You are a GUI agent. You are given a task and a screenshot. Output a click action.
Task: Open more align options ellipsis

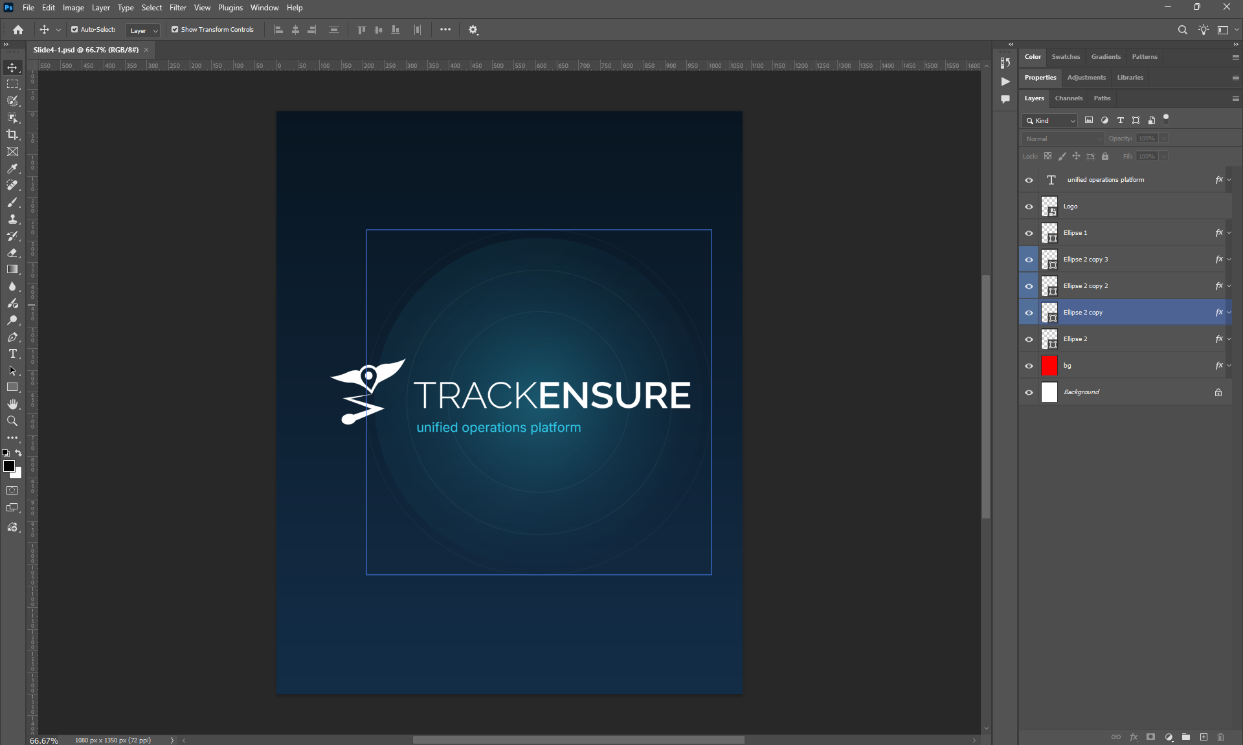point(445,30)
